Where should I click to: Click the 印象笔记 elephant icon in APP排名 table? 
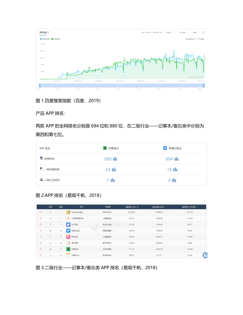[105, 148]
